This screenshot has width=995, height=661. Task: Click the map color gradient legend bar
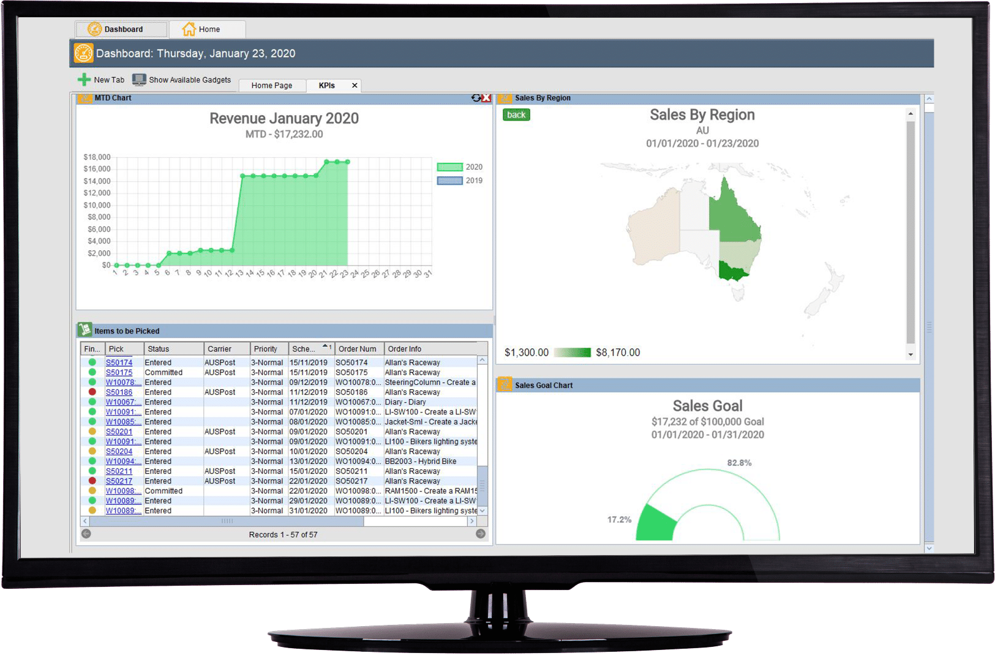tap(573, 352)
